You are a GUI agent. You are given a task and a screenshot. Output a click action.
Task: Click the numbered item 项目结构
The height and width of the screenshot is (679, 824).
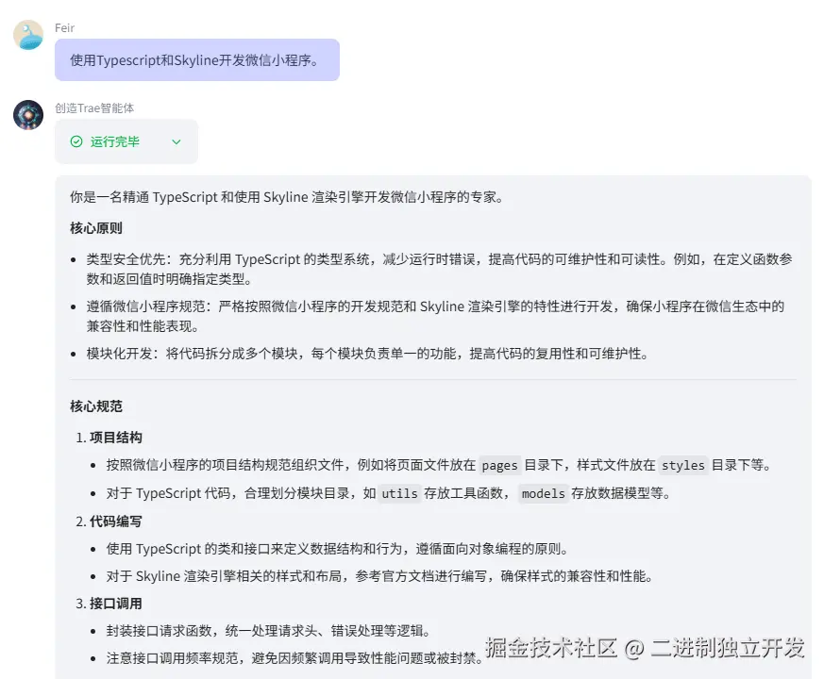115,438
